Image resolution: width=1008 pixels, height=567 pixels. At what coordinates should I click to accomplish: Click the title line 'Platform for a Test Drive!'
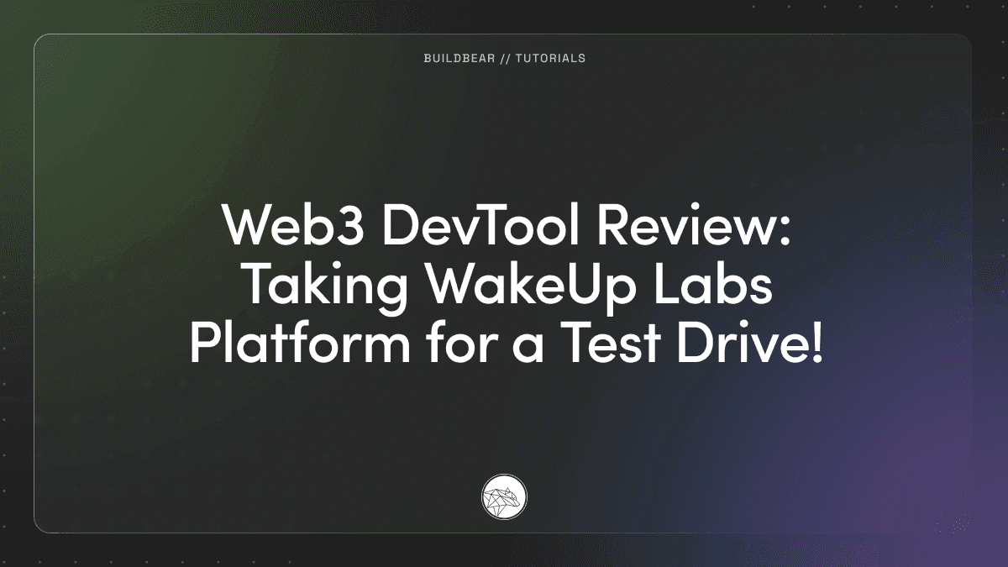(x=506, y=344)
